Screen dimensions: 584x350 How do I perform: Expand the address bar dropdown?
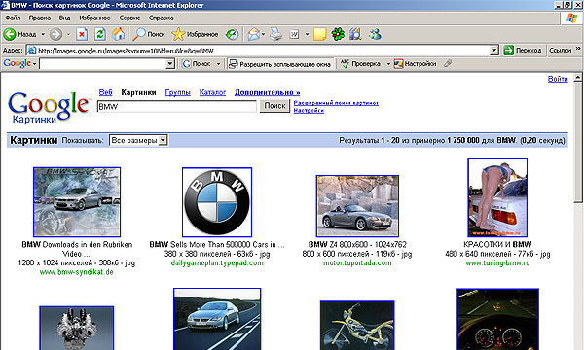tap(493, 51)
